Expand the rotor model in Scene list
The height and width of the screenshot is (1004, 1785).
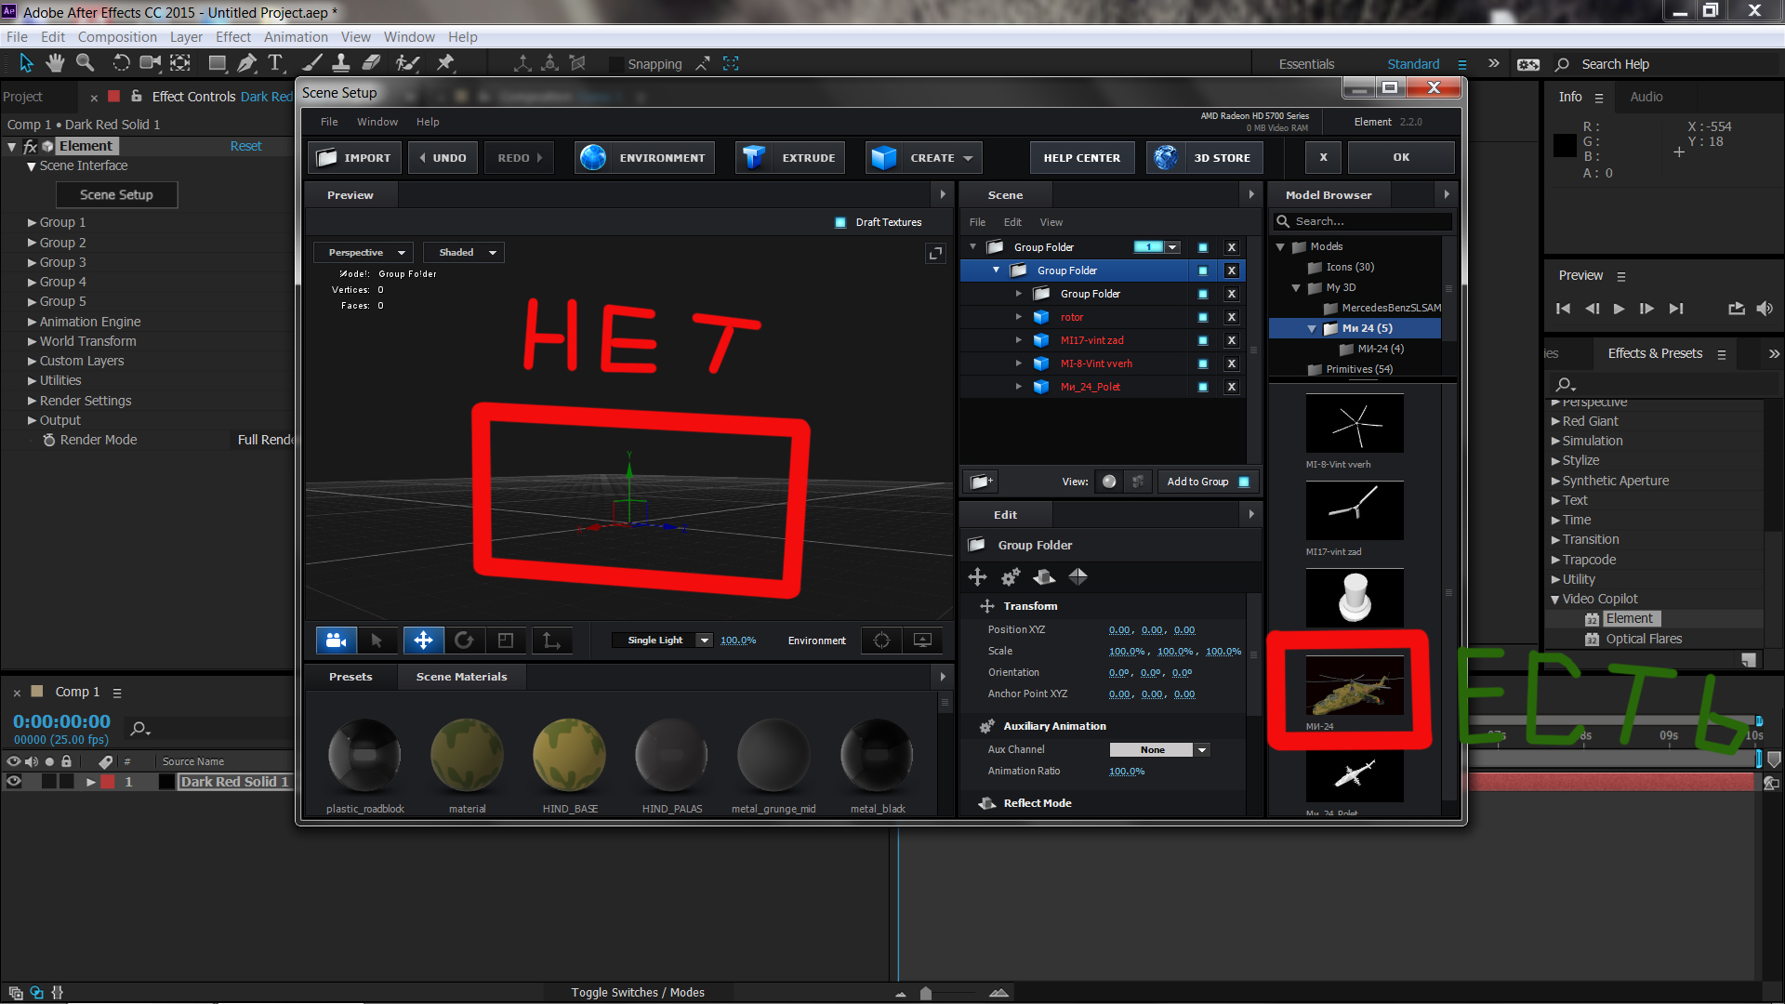click(x=1019, y=318)
